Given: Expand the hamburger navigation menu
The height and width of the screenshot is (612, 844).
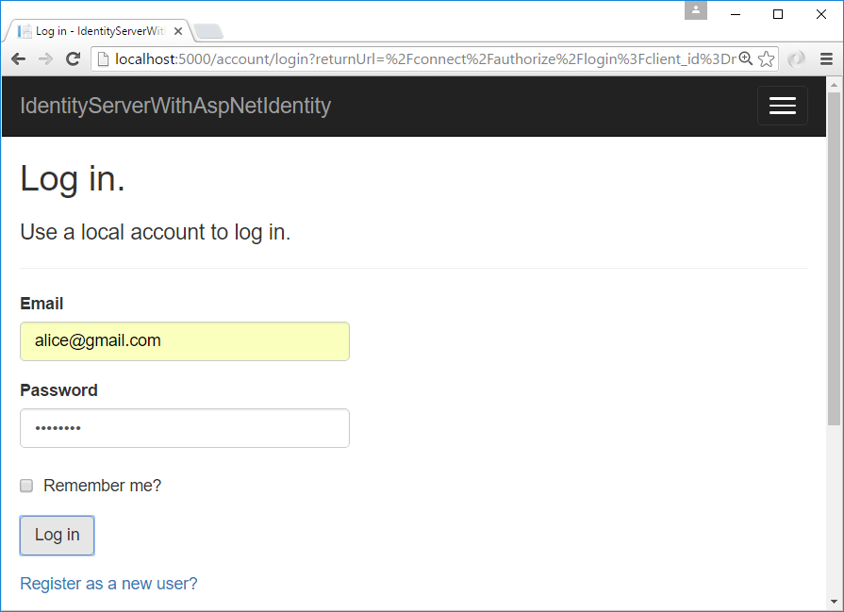Looking at the screenshot, I should (x=782, y=106).
